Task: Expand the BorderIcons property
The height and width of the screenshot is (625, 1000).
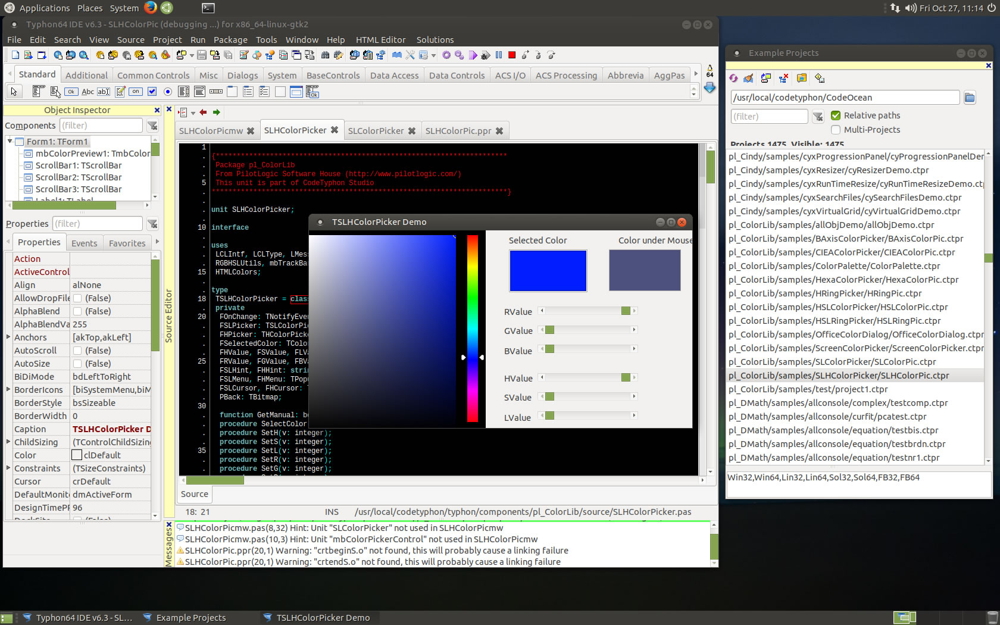Action: tap(8, 389)
